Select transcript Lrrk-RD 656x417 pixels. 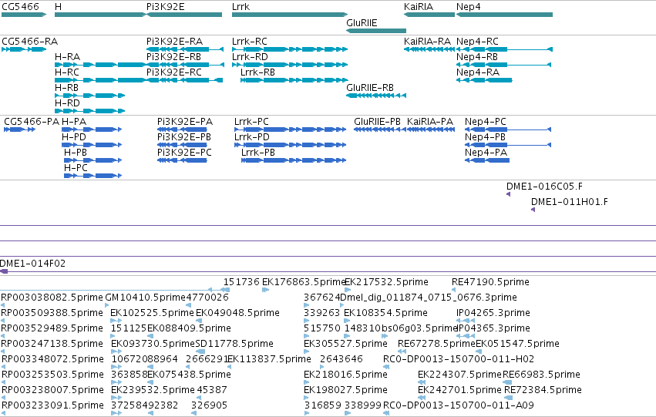290,65
